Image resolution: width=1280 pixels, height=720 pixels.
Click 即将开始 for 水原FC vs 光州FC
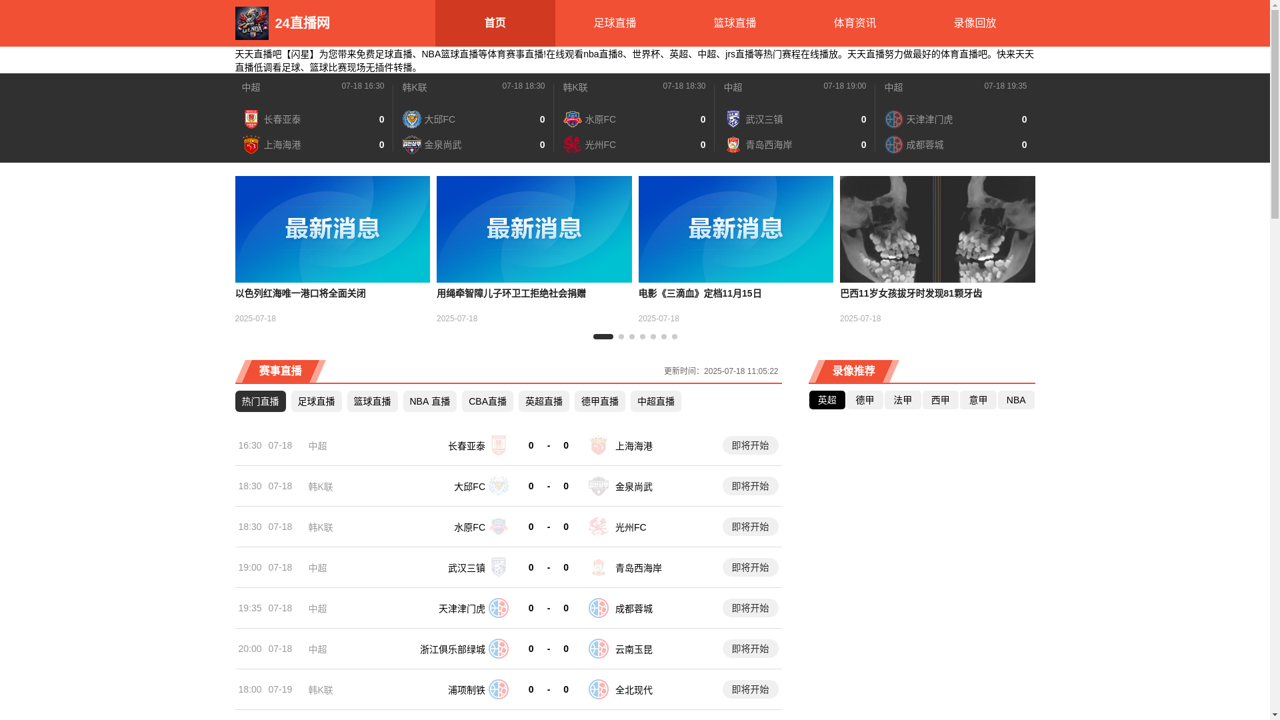point(750,527)
